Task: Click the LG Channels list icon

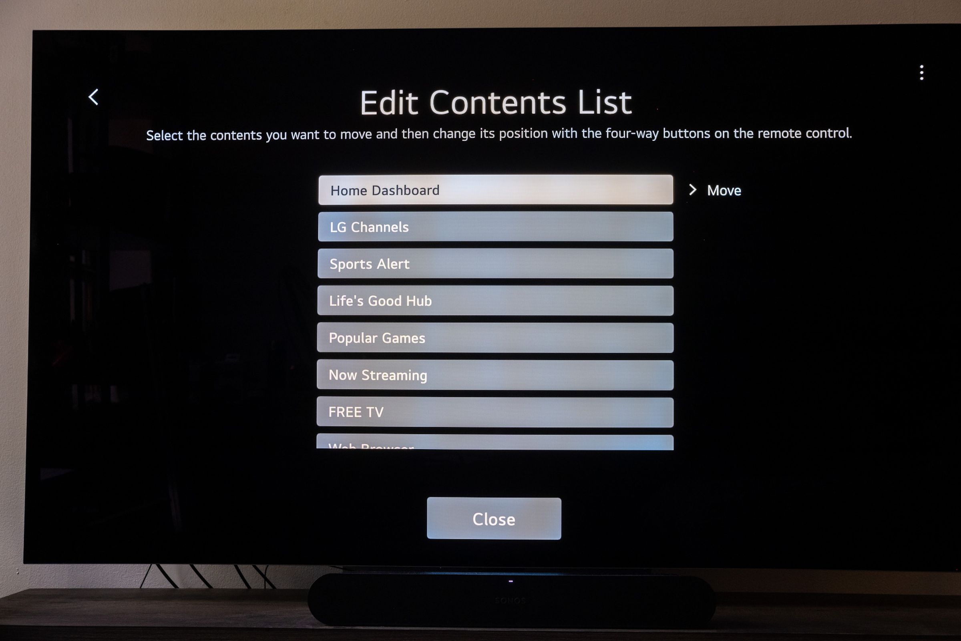Action: pyautogui.click(x=496, y=227)
